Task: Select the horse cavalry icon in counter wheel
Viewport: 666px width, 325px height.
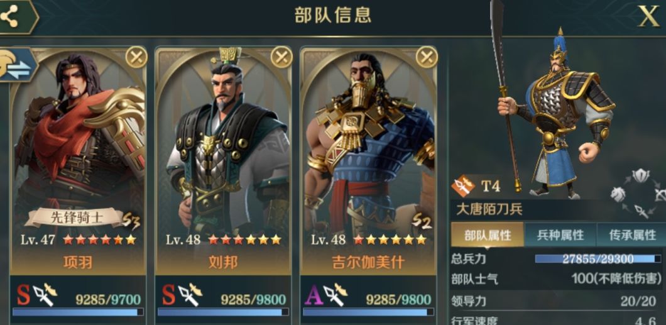Action: point(618,194)
